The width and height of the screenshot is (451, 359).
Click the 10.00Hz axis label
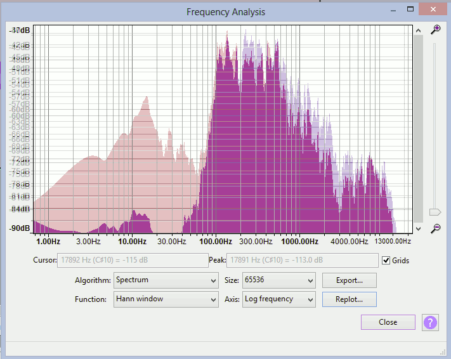click(x=133, y=242)
